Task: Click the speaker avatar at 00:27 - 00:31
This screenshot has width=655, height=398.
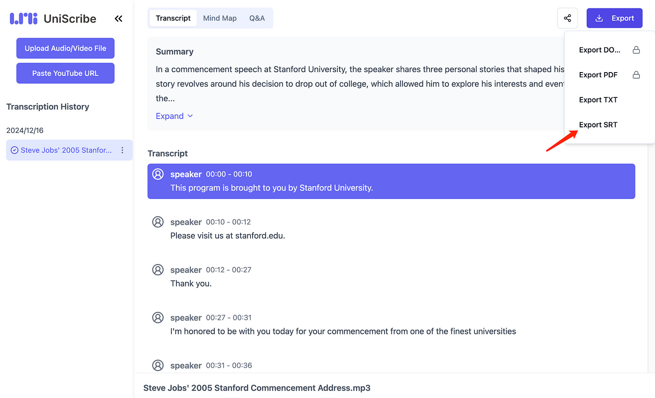Action: [158, 317]
